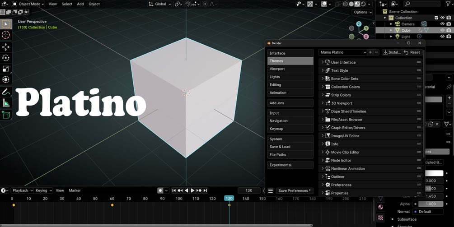Image resolution: width=454 pixels, height=227 pixels.
Task: Click the Camera object data icon in outliner
Action: point(424,24)
